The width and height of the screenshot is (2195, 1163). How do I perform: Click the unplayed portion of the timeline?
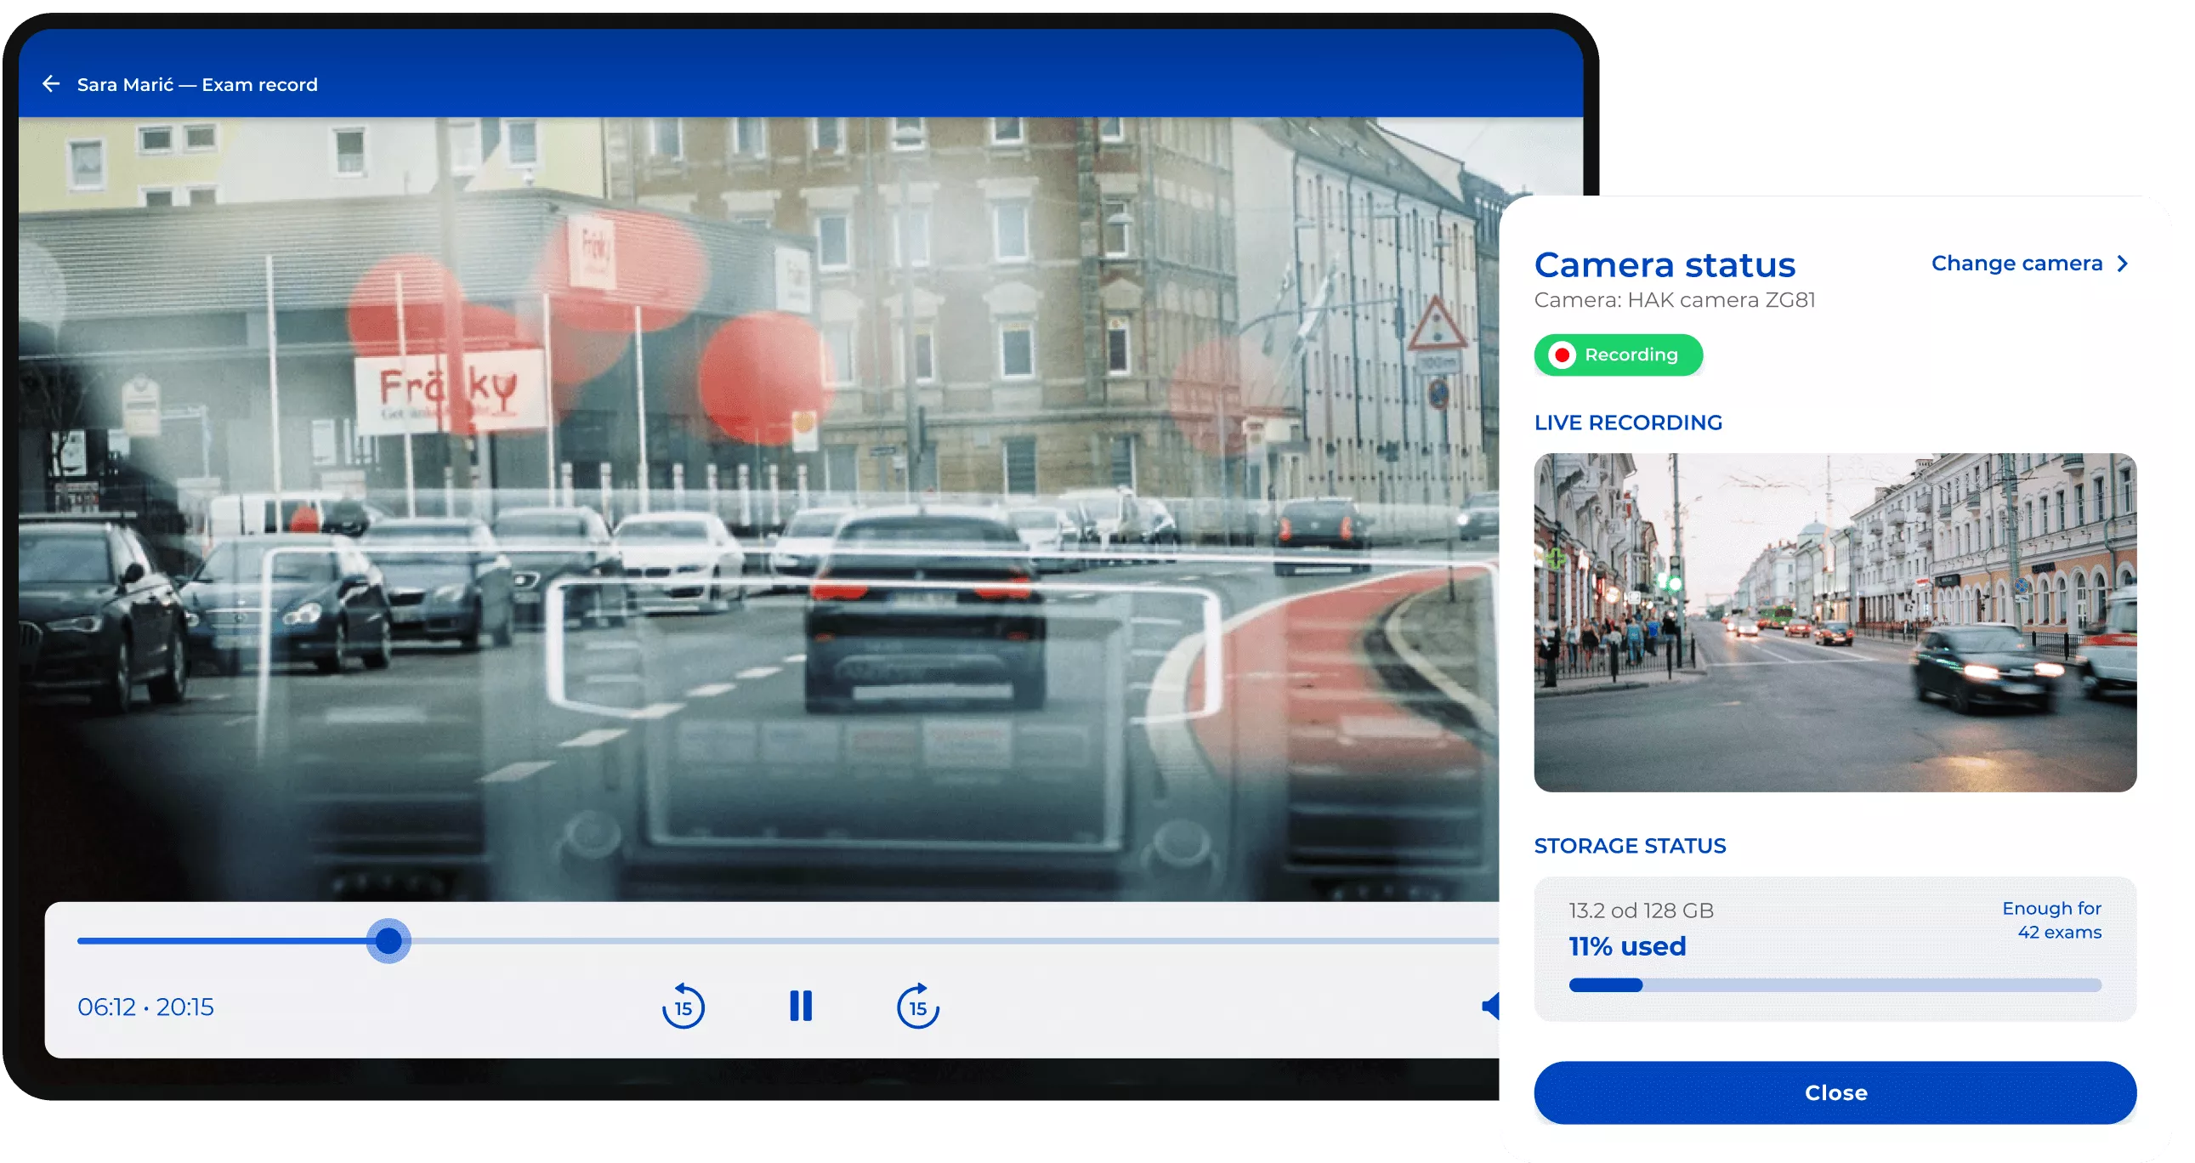[x=938, y=940]
